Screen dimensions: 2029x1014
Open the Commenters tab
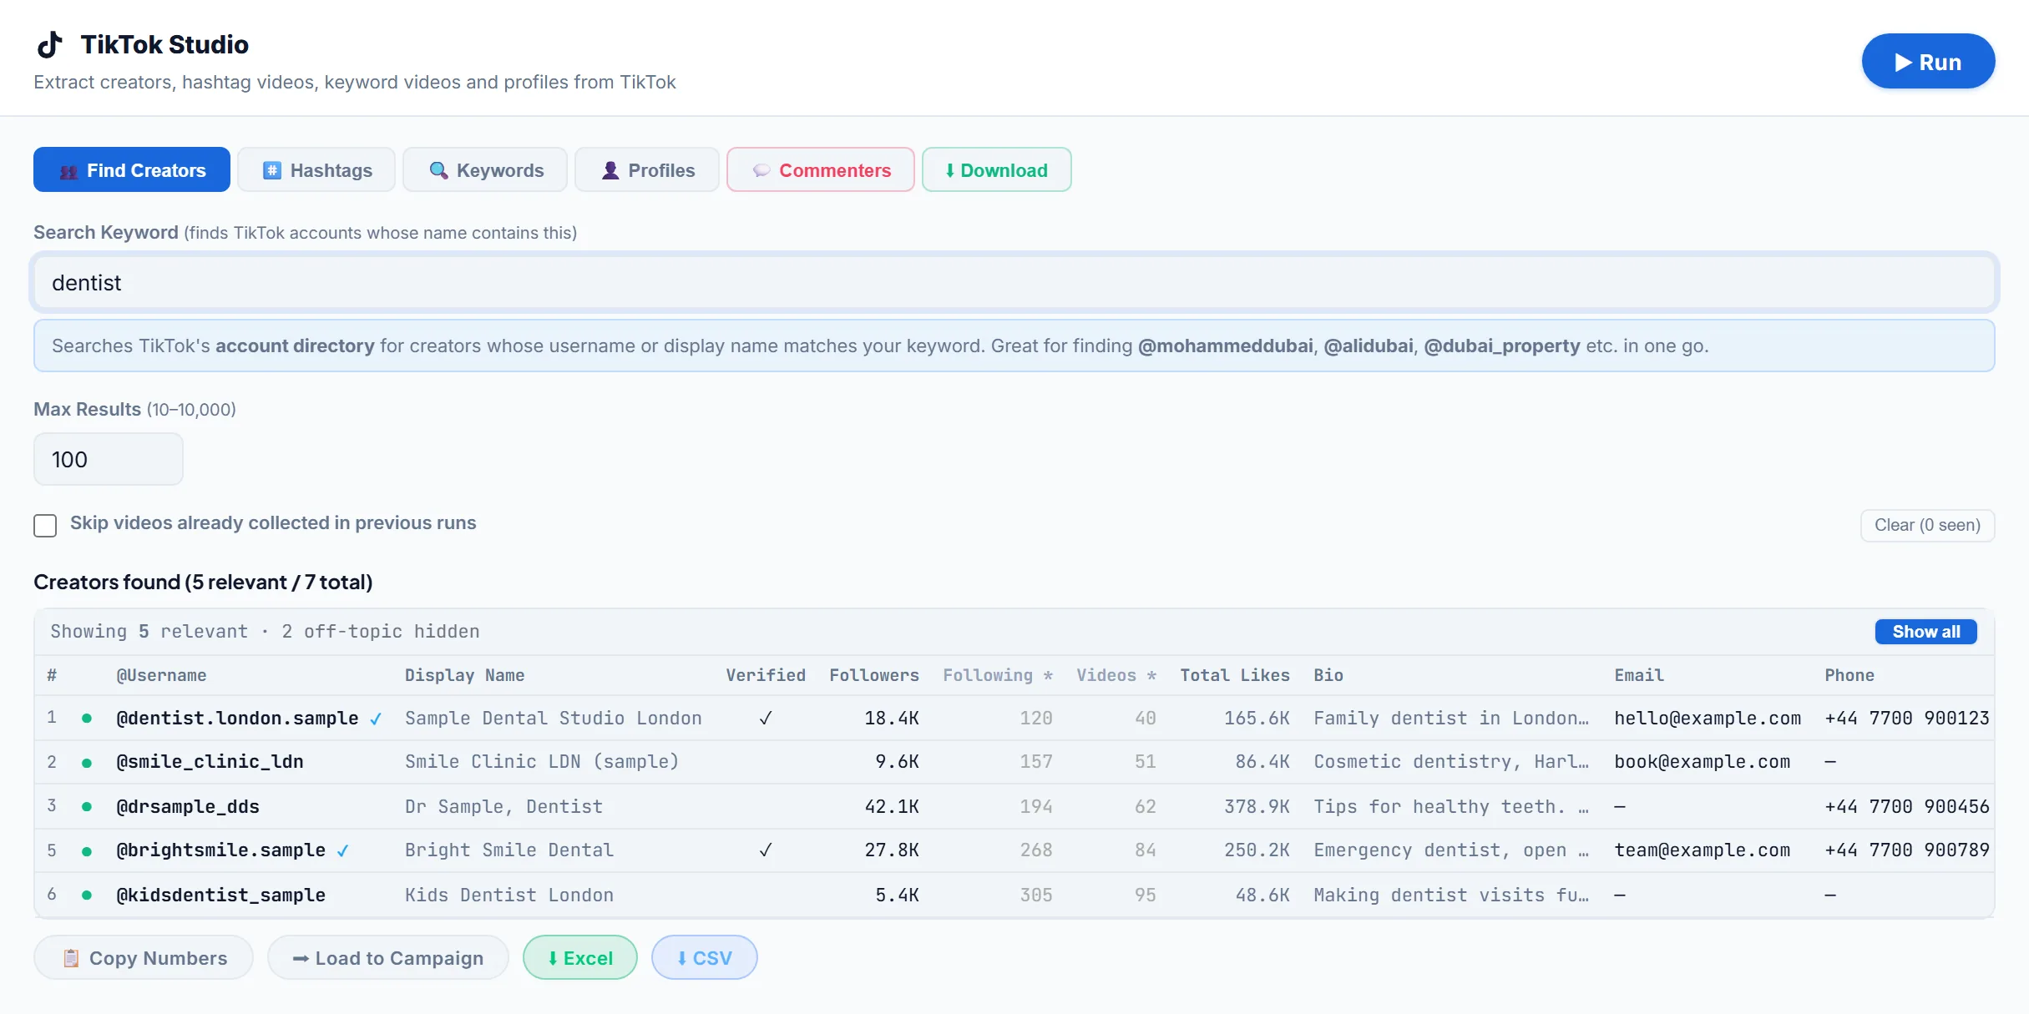[821, 170]
